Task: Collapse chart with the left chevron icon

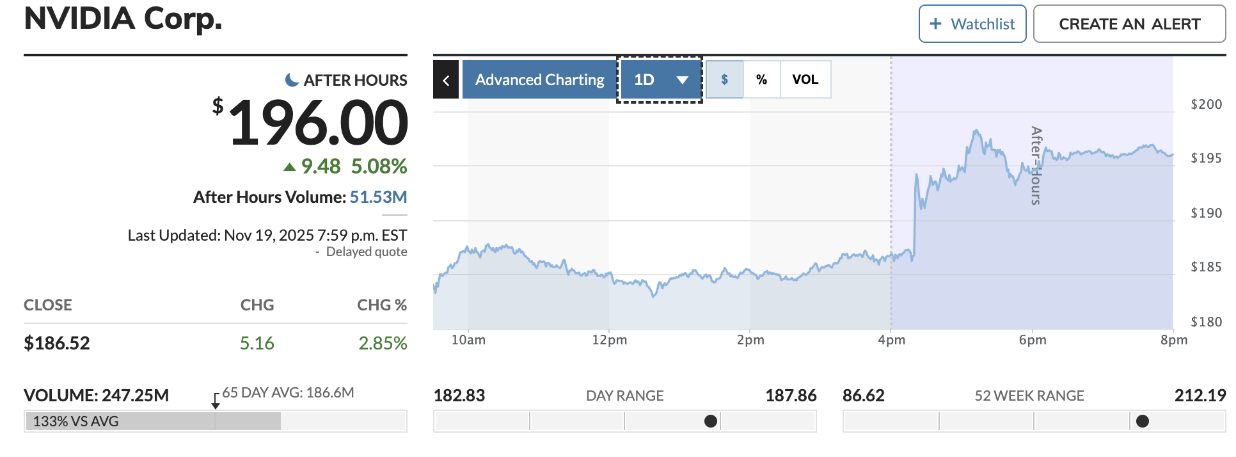Action: point(446,80)
